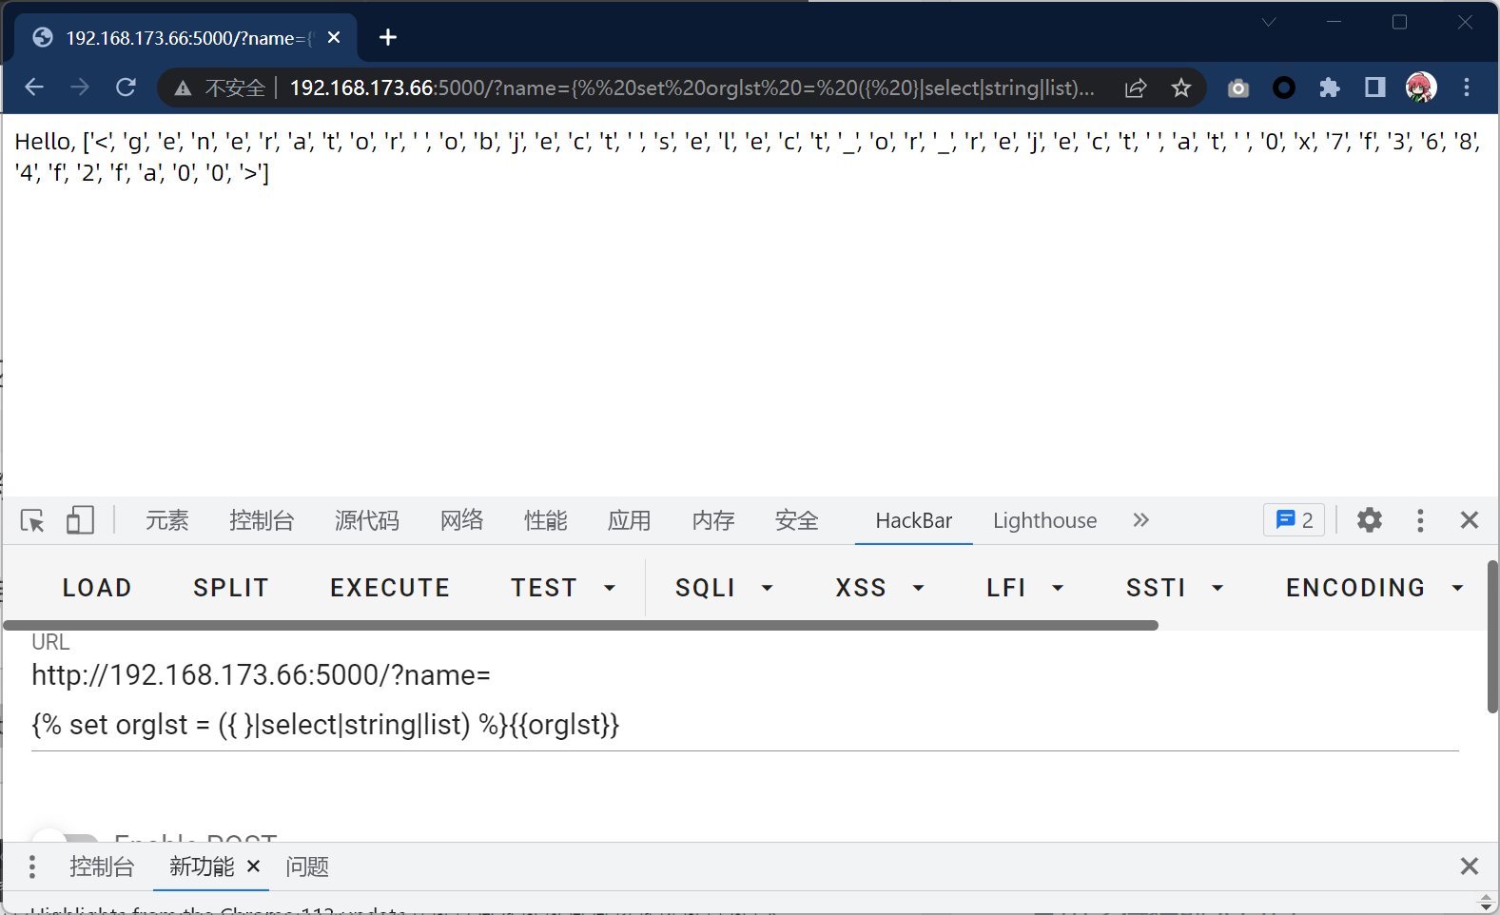Toggle the Enable POST switch
Screen dimensions: 1500x915
65,839
